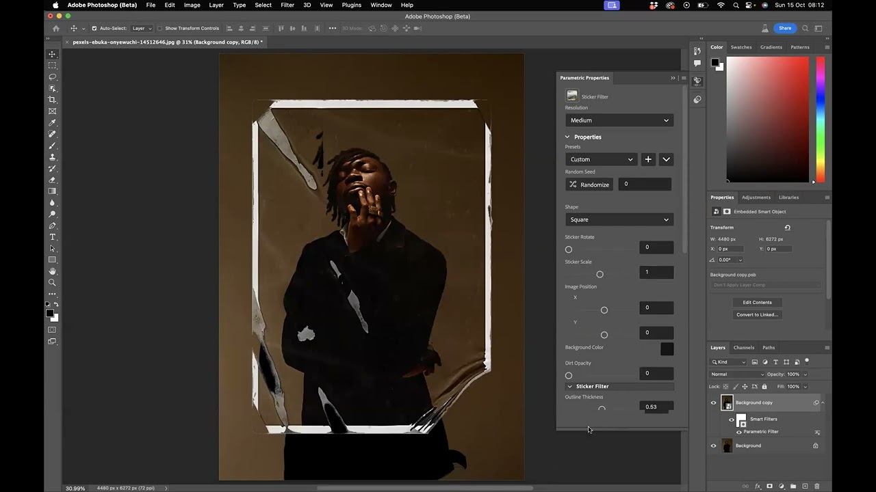Click the delete layer trash icon
876x492 pixels.
(x=816, y=487)
